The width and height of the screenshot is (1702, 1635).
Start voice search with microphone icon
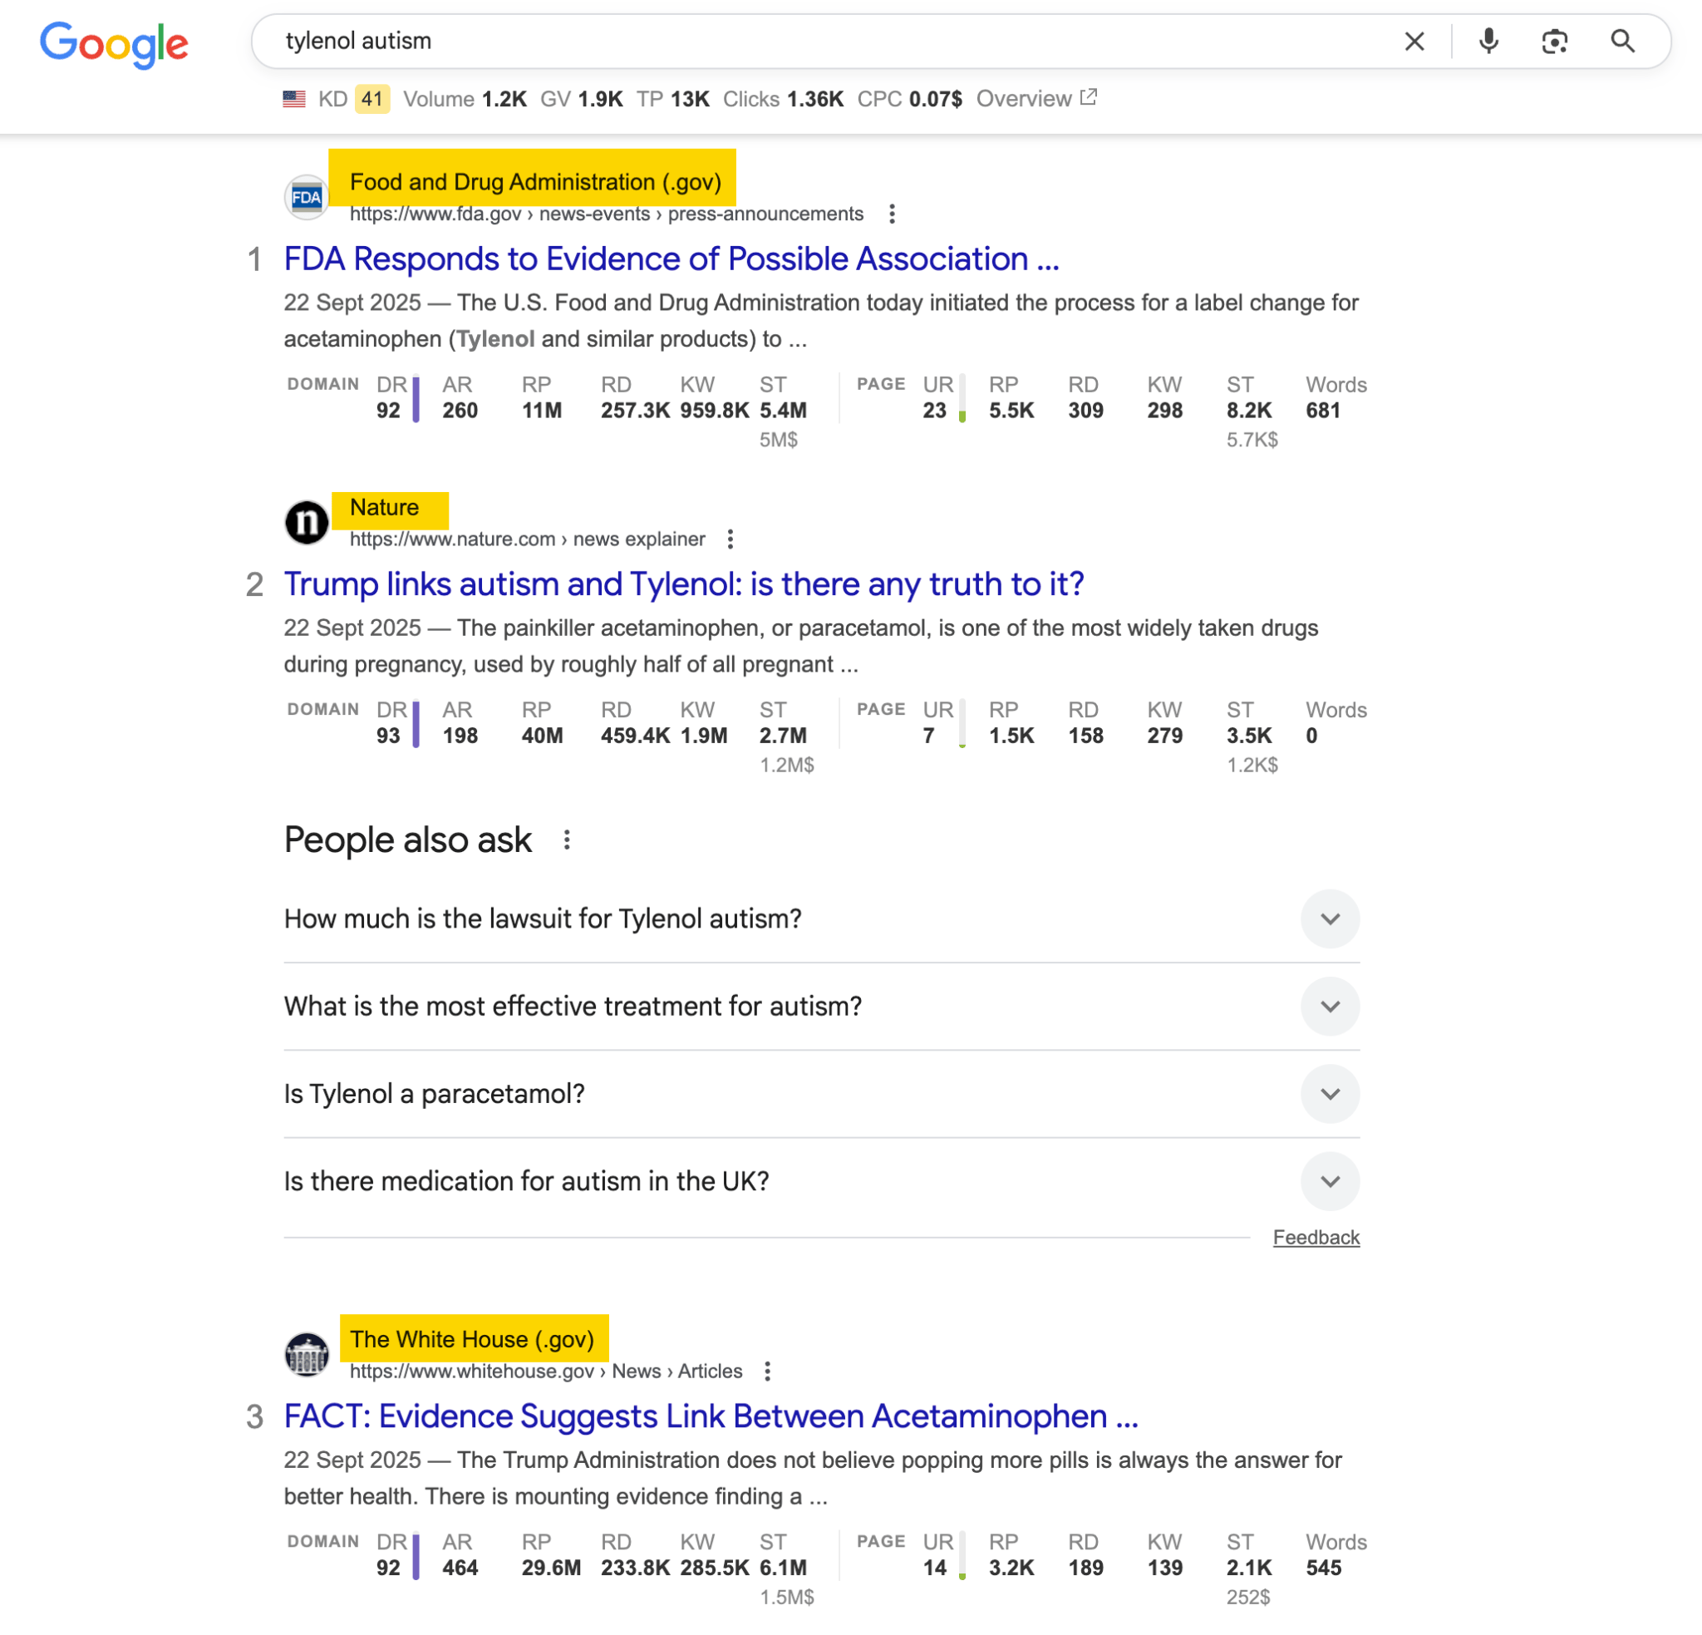(1488, 41)
